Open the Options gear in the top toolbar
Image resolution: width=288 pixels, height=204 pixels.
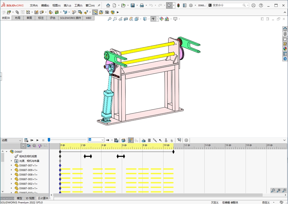point(191,5)
